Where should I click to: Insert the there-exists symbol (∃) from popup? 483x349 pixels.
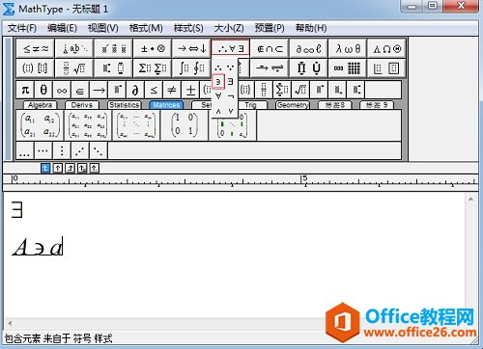231,82
